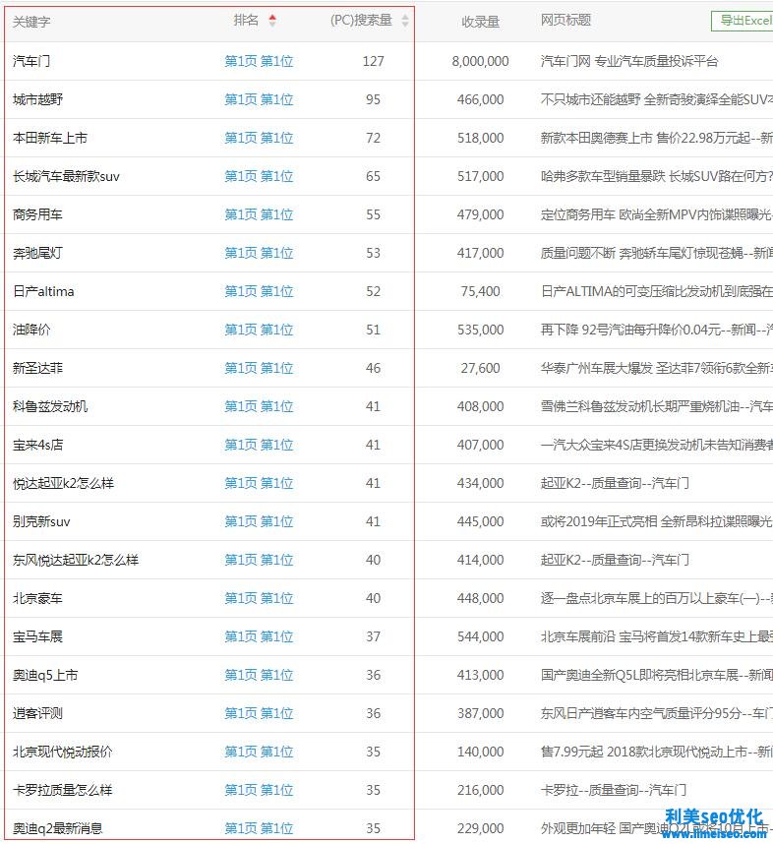The height and width of the screenshot is (844, 773).
Task: Click index count 466,000
Action: point(480,99)
